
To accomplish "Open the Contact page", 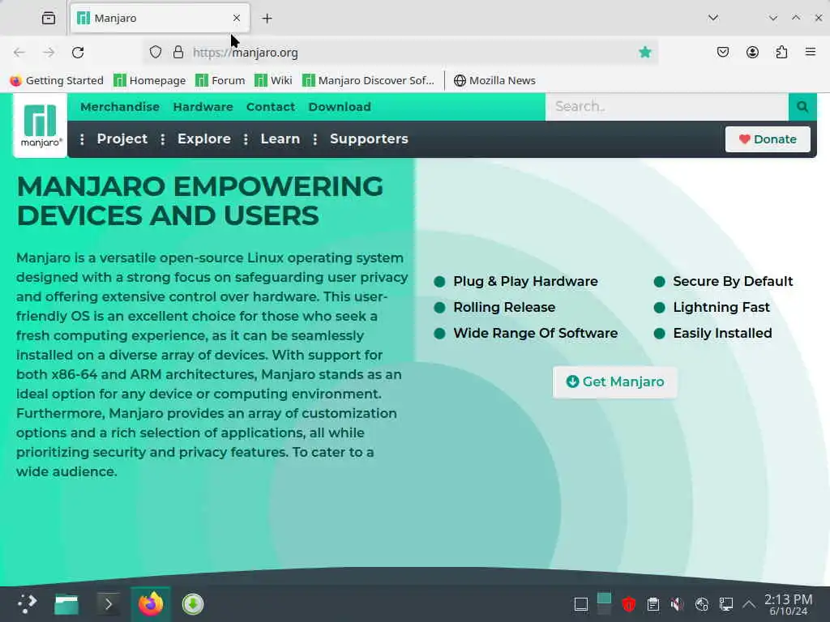I will [x=271, y=107].
